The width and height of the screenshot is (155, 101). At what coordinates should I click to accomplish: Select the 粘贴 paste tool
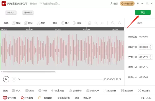[28, 23]
